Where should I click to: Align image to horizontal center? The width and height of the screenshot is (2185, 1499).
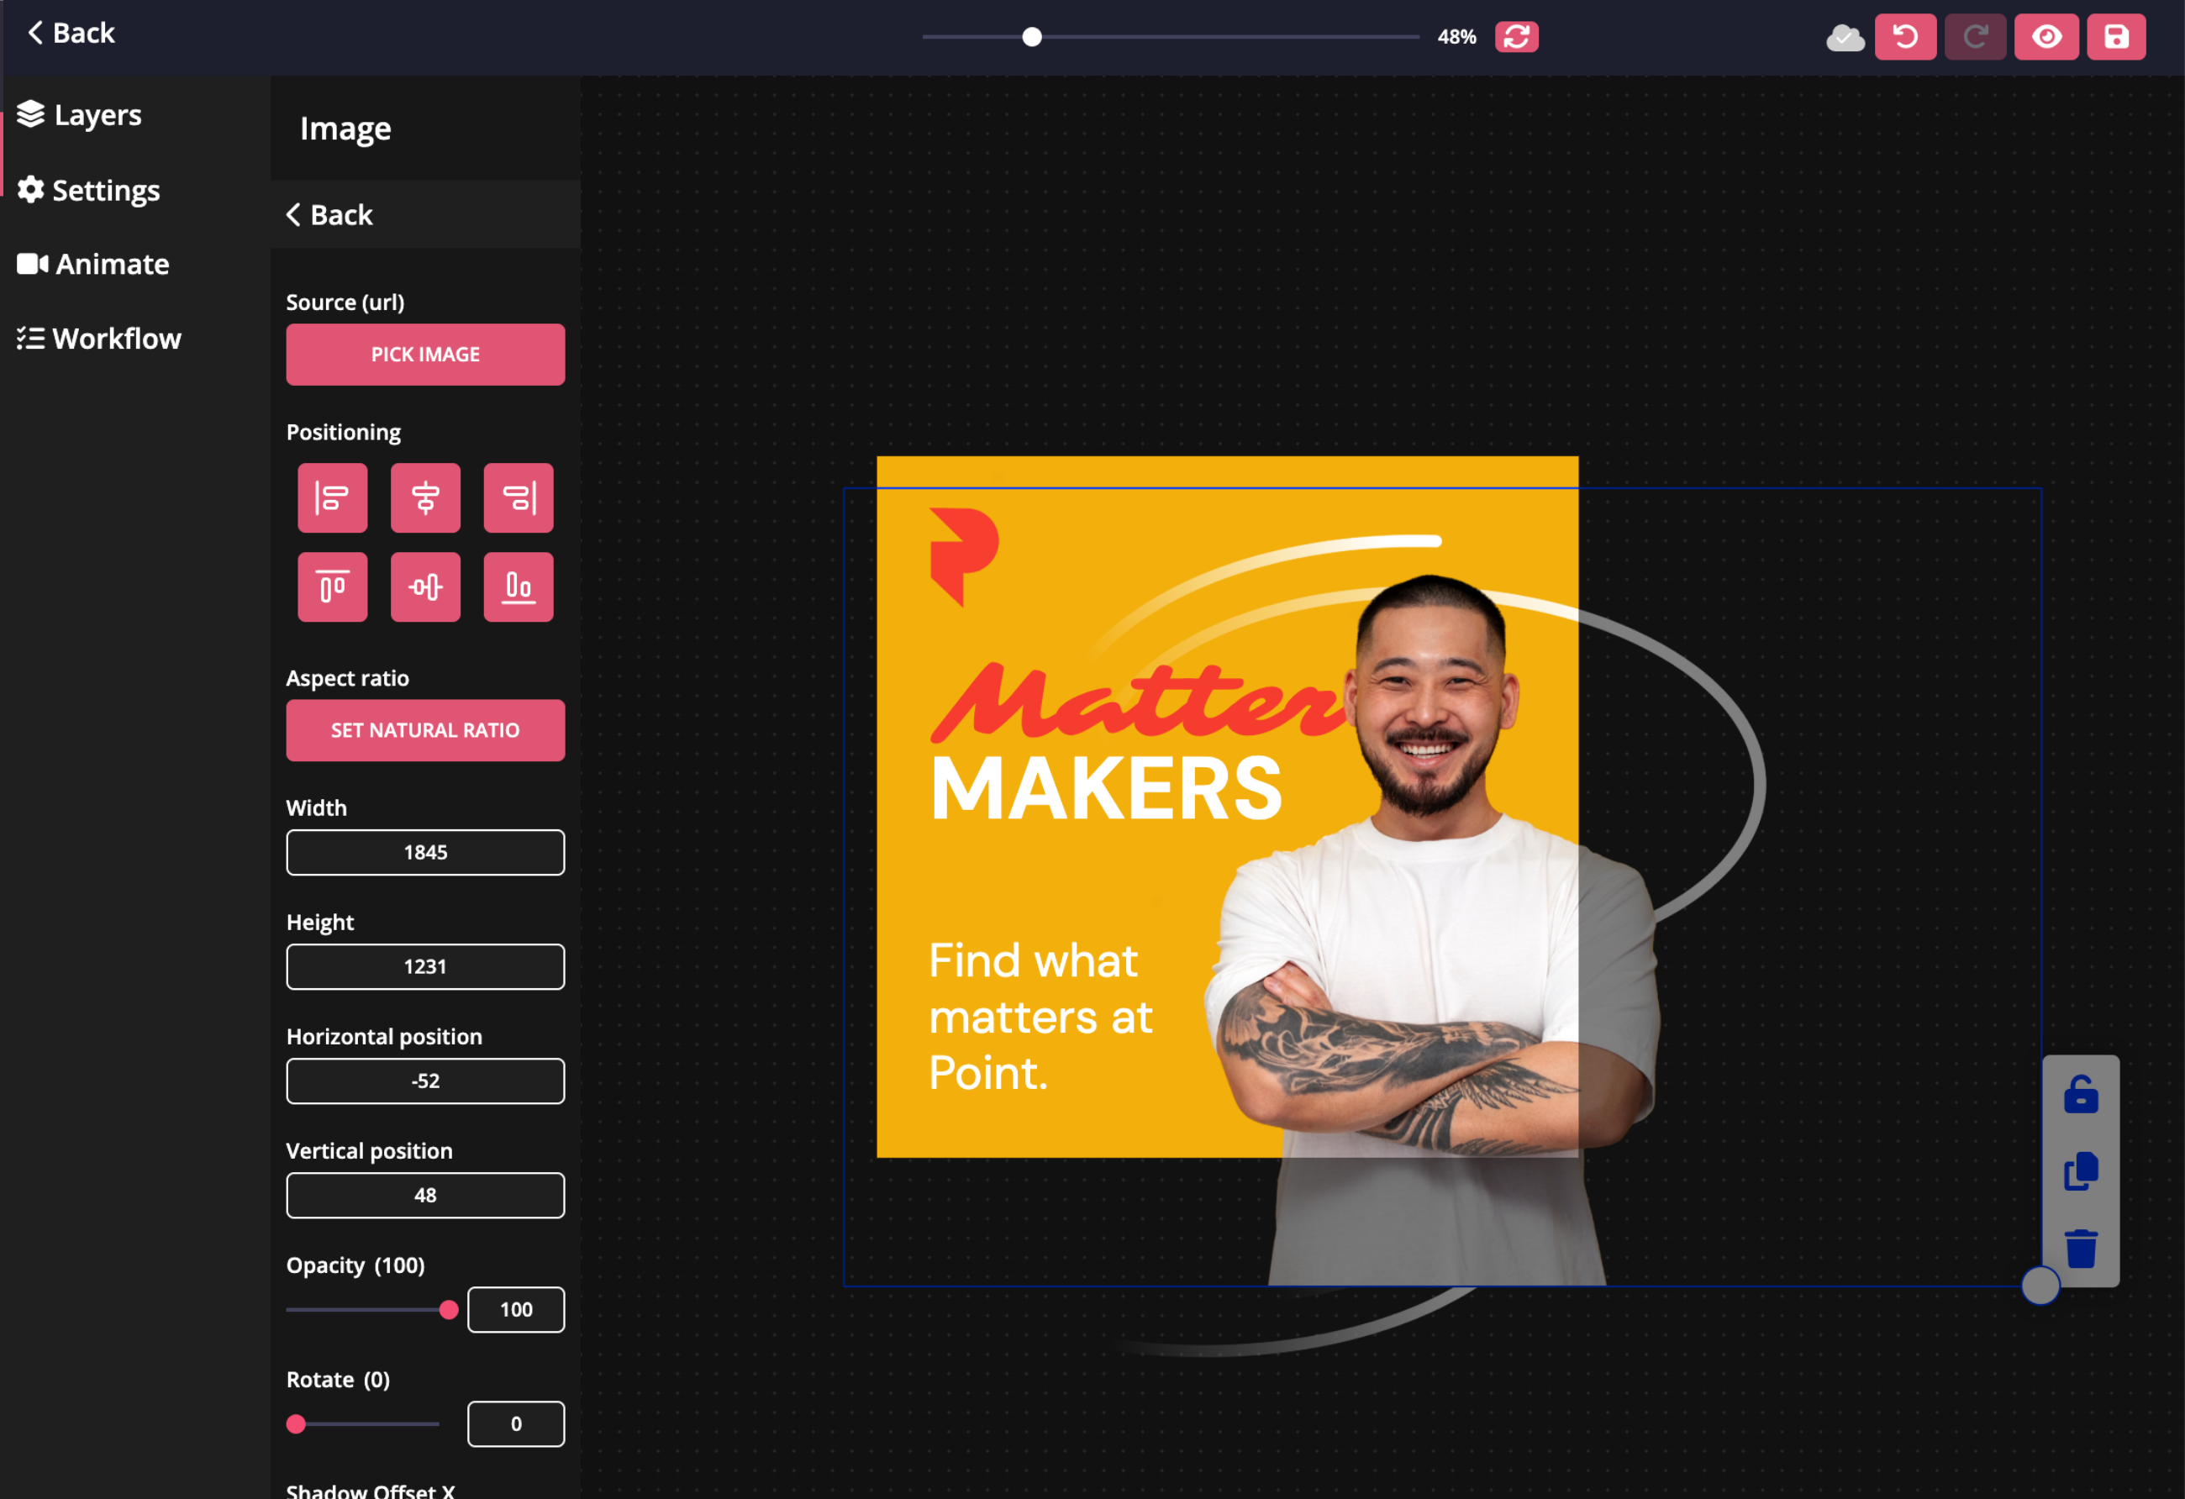tap(426, 497)
